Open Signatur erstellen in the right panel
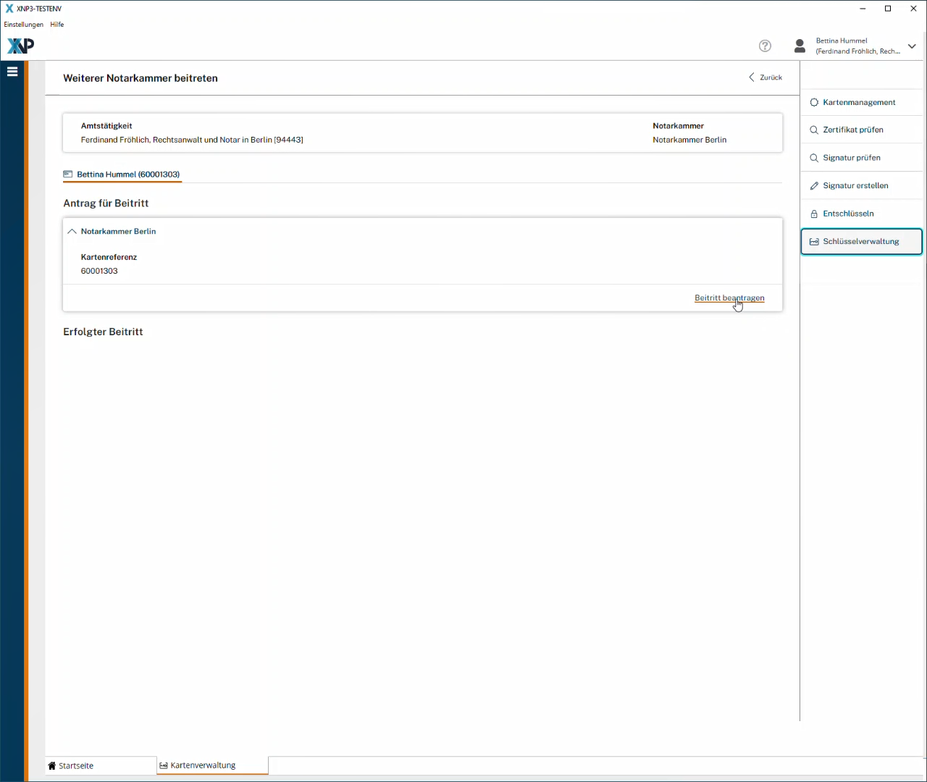This screenshot has height=782, width=927. (861, 185)
